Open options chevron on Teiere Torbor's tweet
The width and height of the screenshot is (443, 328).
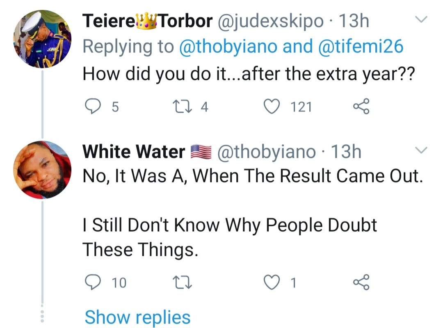pyautogui.click(x=421, y=19)
